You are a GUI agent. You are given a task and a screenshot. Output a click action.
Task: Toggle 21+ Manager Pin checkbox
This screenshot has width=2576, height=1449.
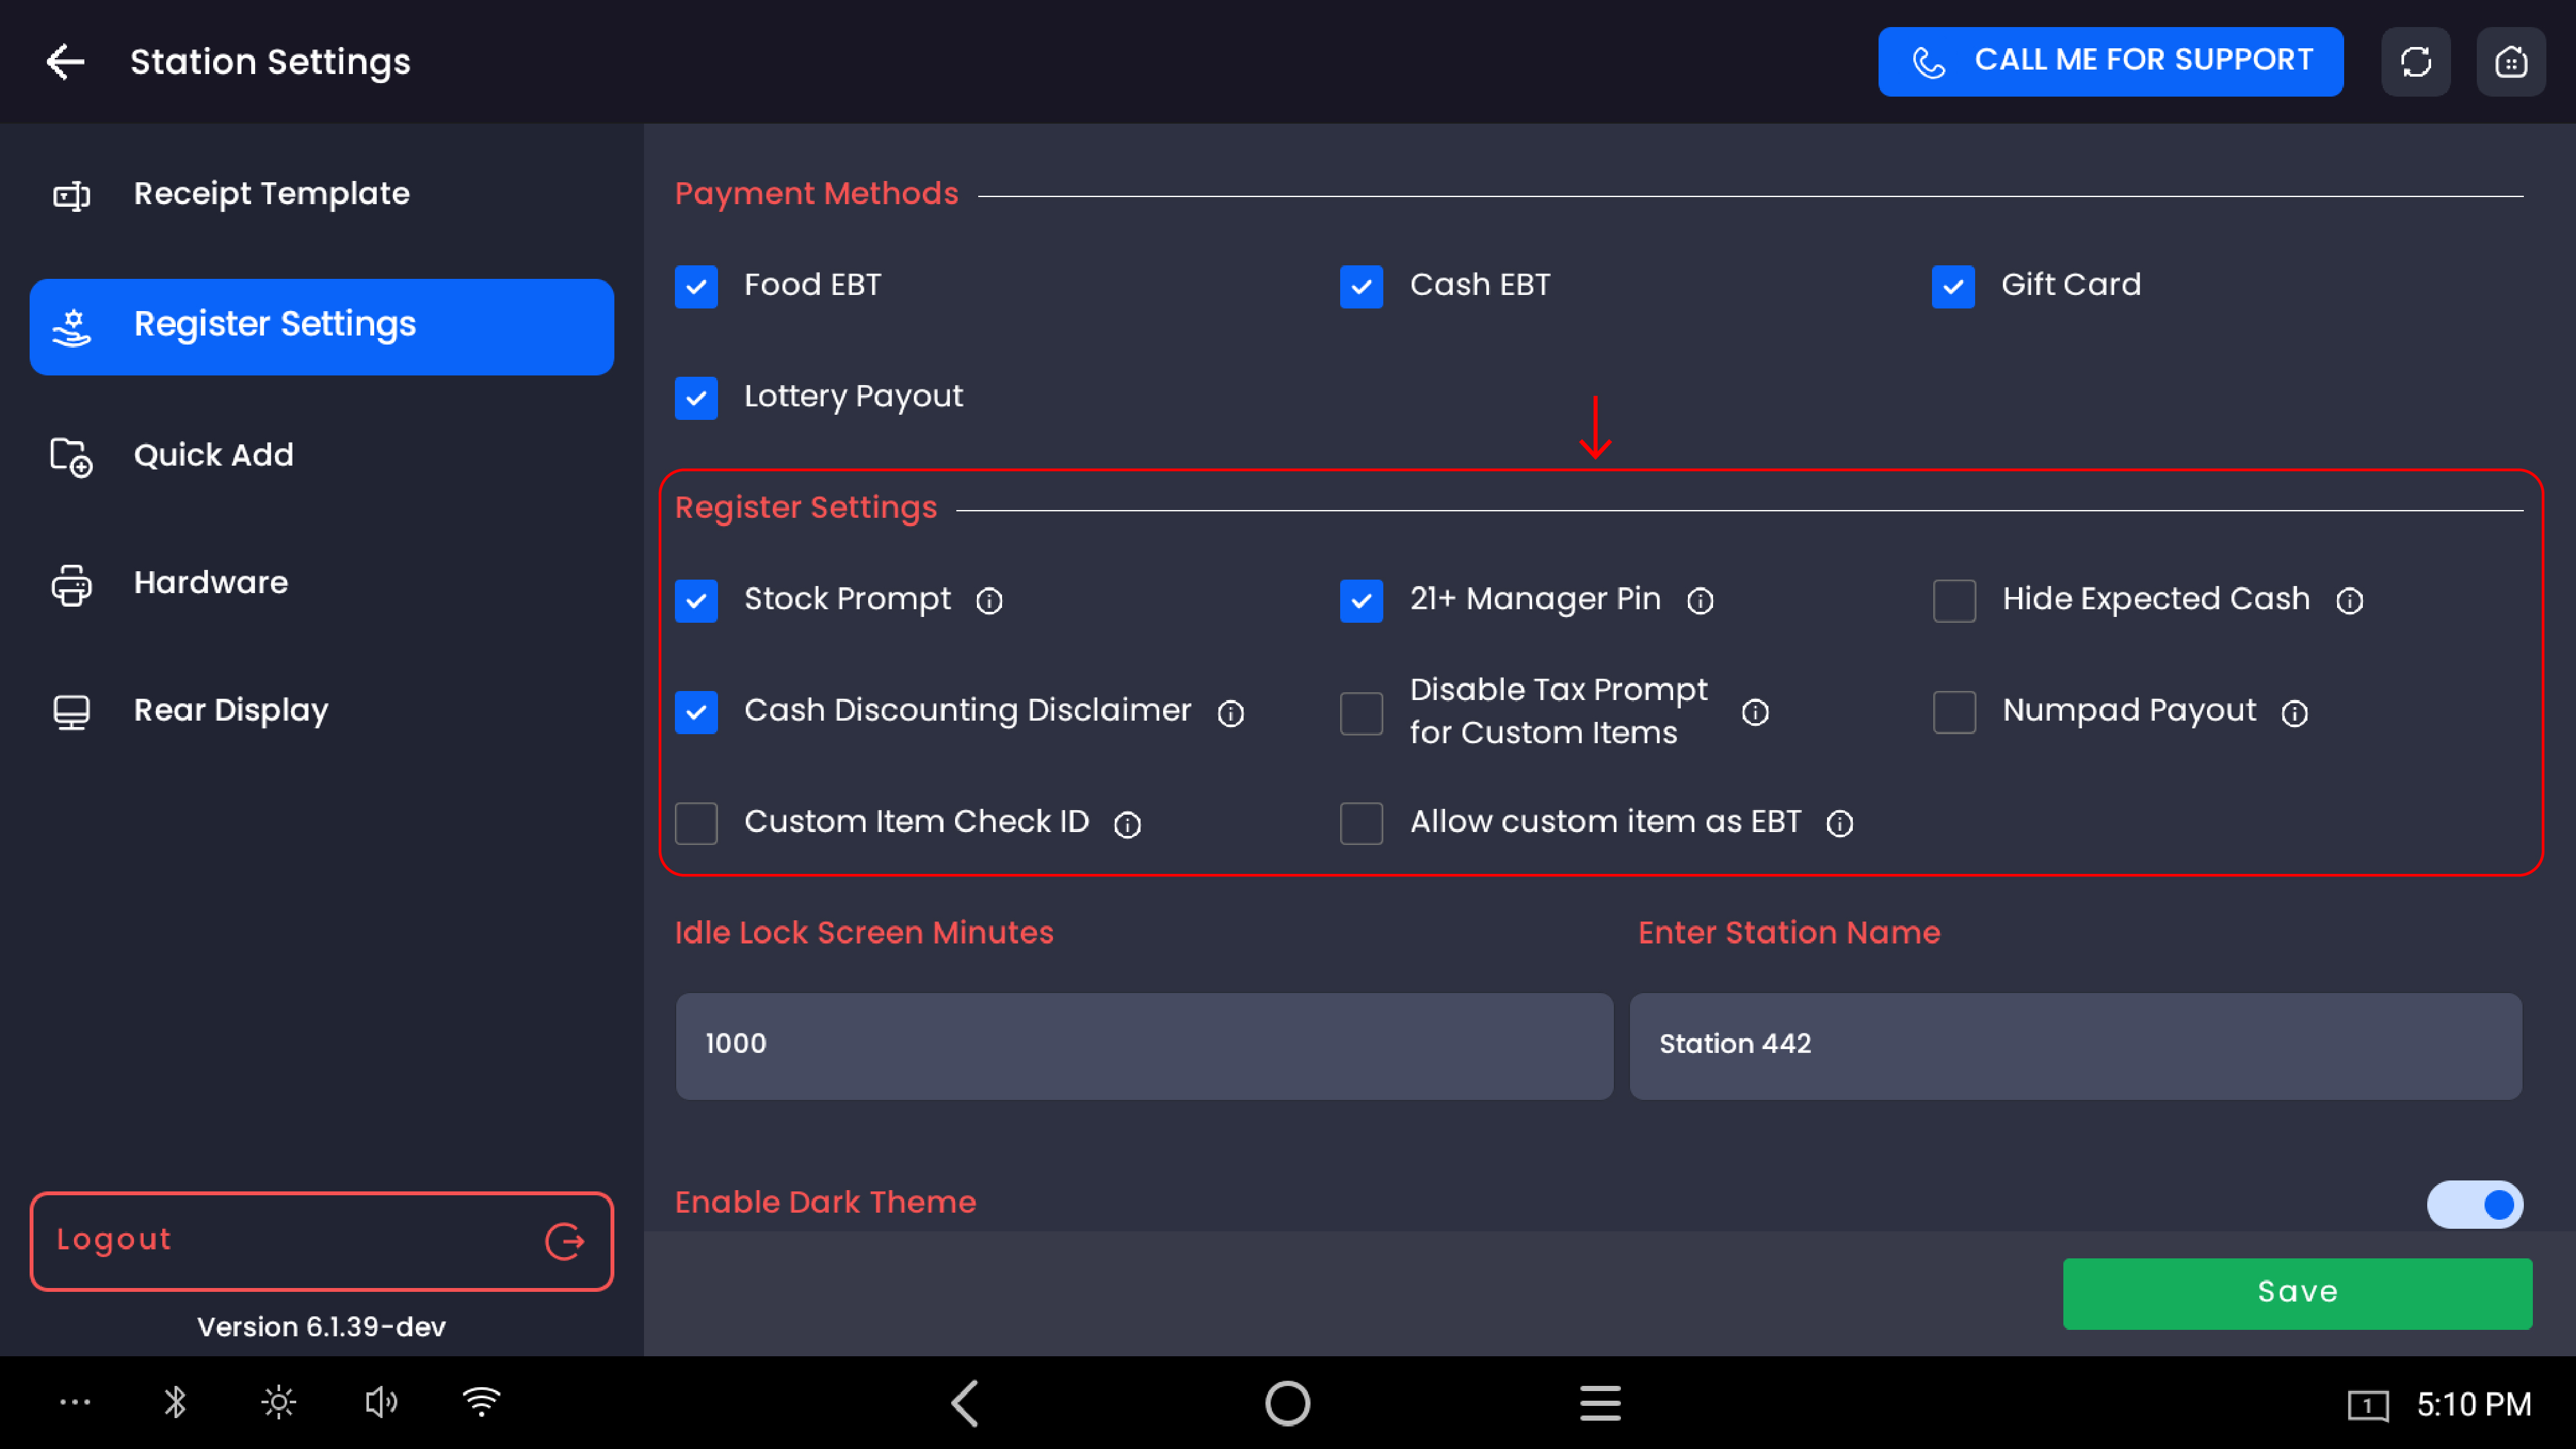1361,600
